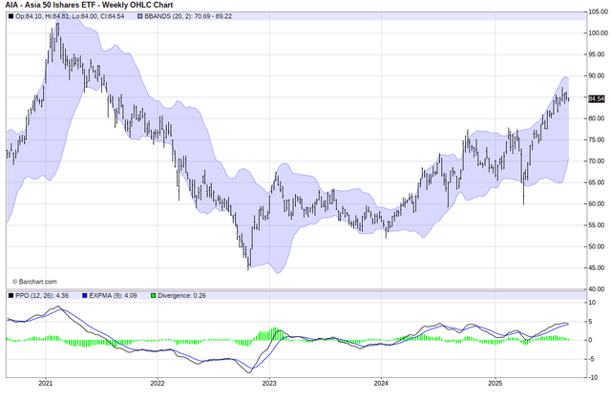Click the 55.00 price axis label
This screenshot has height=401, width=611.
point(599,225)
